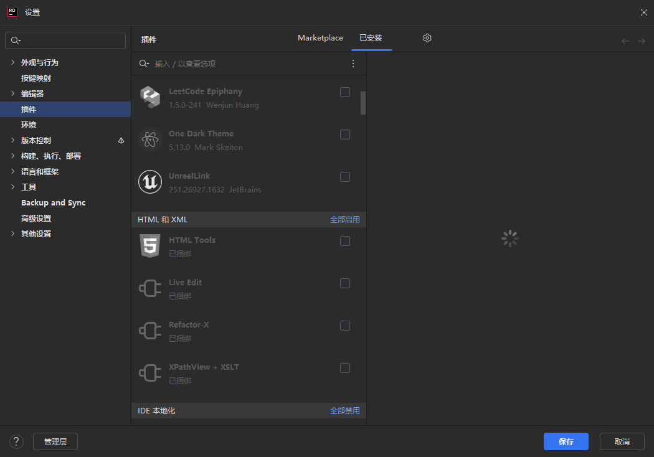Click 全部启用 link for HTML 和 XML
654x457 pixels.
click(344, 220)
